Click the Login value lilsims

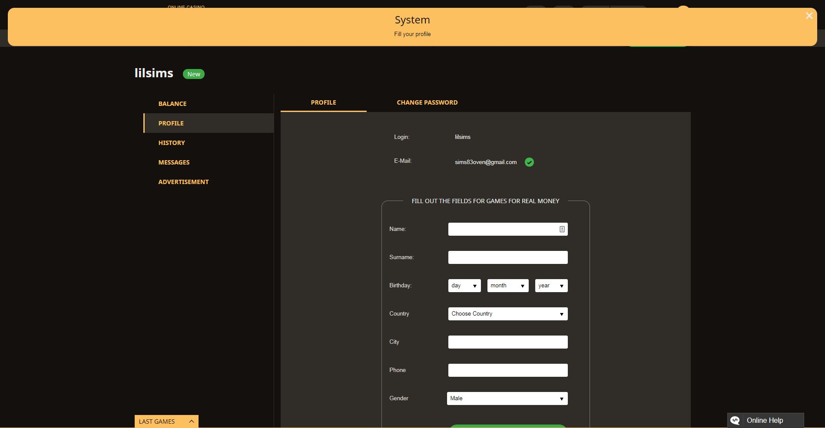463,137
